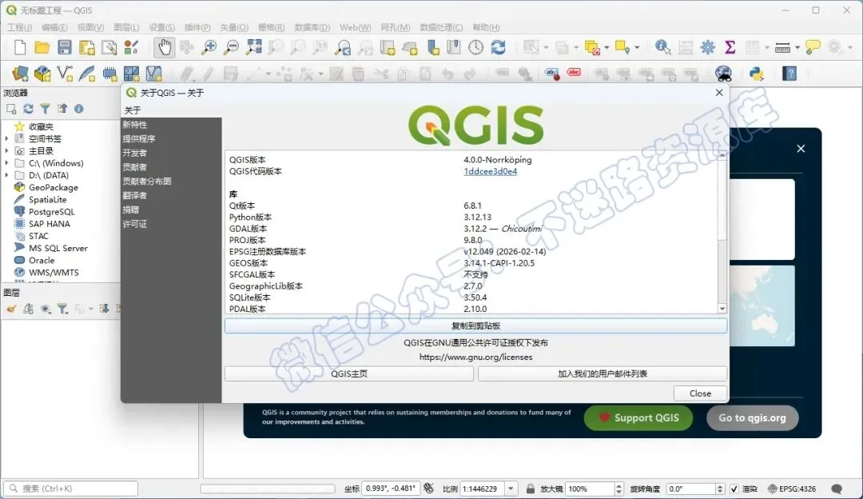The image size is (863, 499).
Task: Open the Identify Features tool
Action: pyautogui.click(x=662, y=48)
